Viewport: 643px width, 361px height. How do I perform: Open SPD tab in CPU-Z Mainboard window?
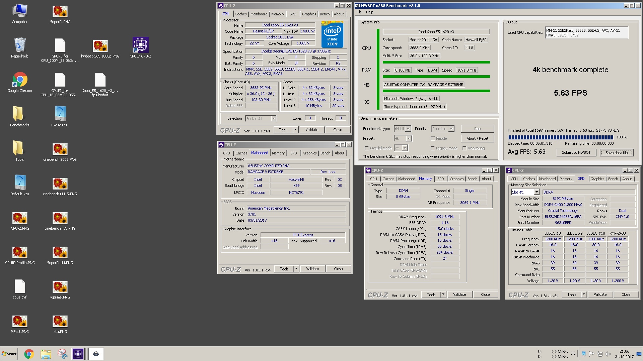tap(294, 153)
